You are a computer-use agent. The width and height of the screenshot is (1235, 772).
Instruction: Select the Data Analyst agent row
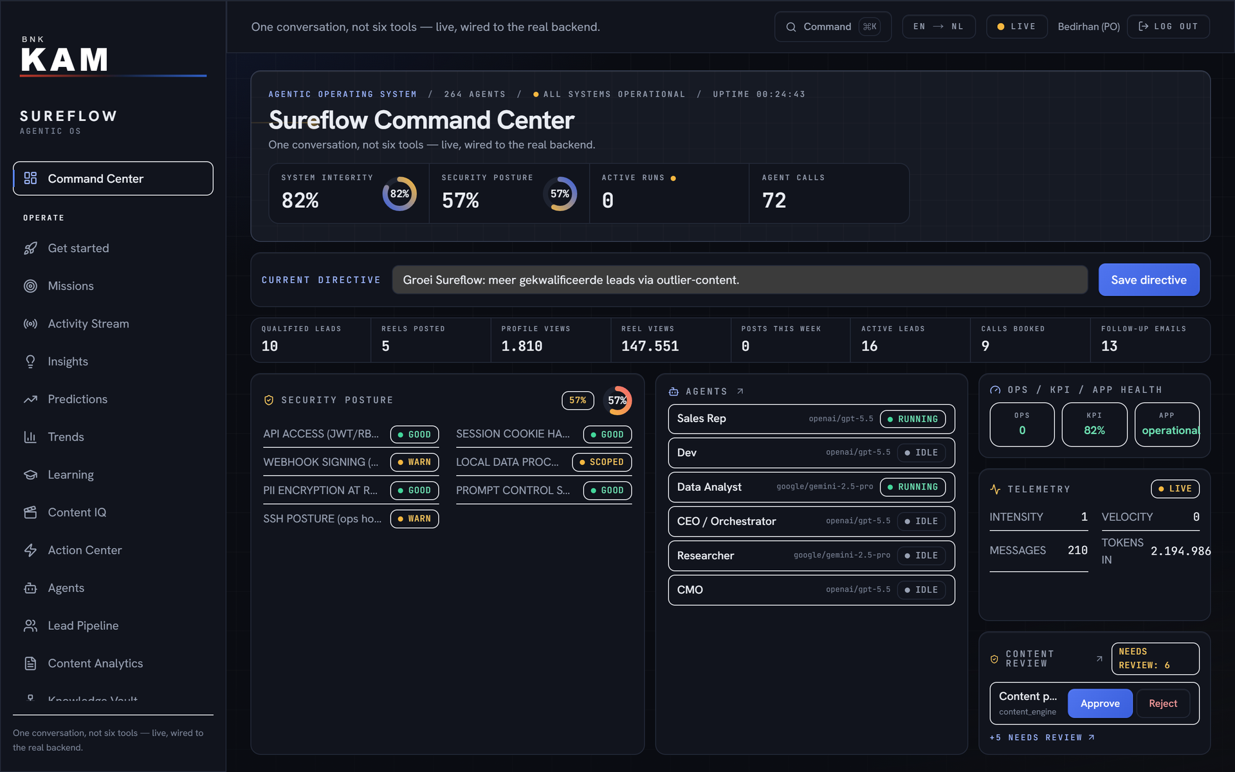click(812, 487)
